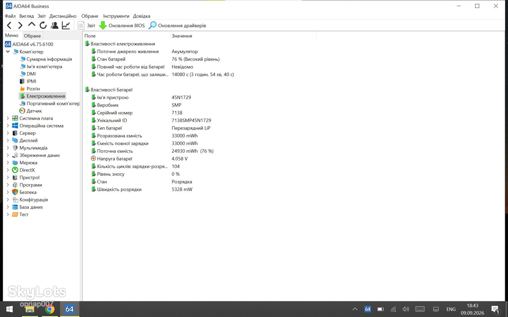The width and height of the screenshot is (508, 317).
Task: Expand the Збереження даних node
Action: (8, 155)
